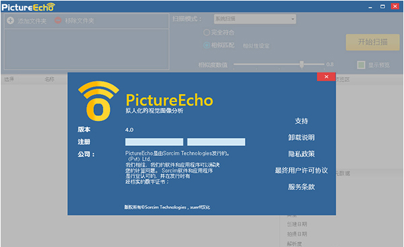Open the 支持 support link

tap(301, 121)
